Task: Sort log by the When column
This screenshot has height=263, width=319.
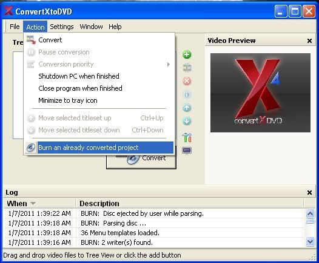Action: click(39, 203)
